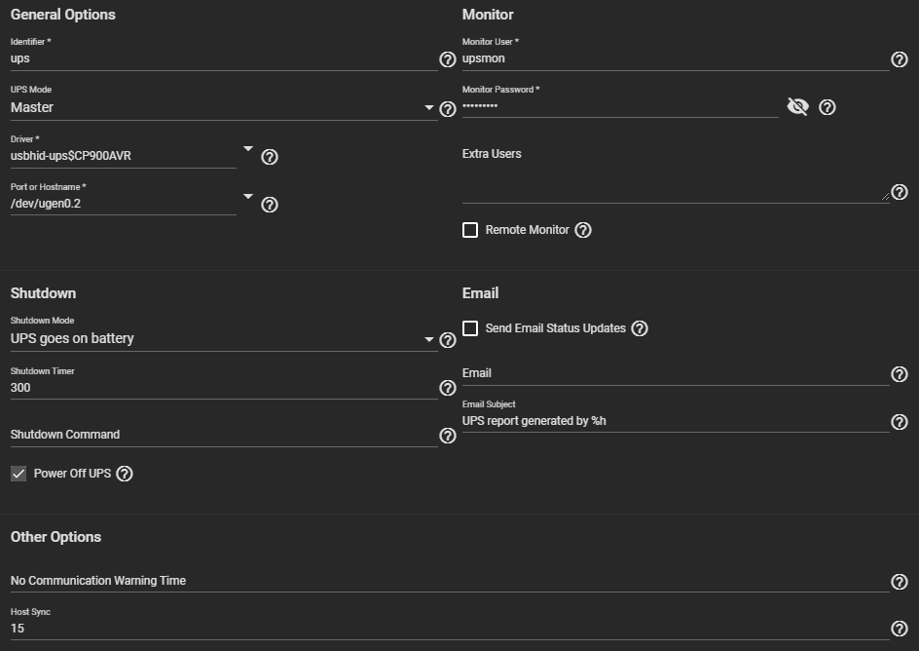Open help tooltip for Driver field
The height and width of the screenshot is (651, 919).
(x=271, y=157)
